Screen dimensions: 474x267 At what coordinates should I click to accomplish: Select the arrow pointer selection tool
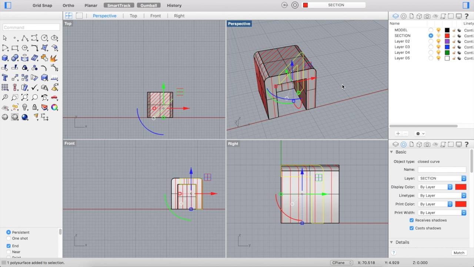(5, 38)
